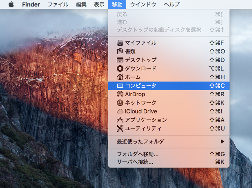Click the ネットワーク globe icon
252x188 pixels.
120,103
